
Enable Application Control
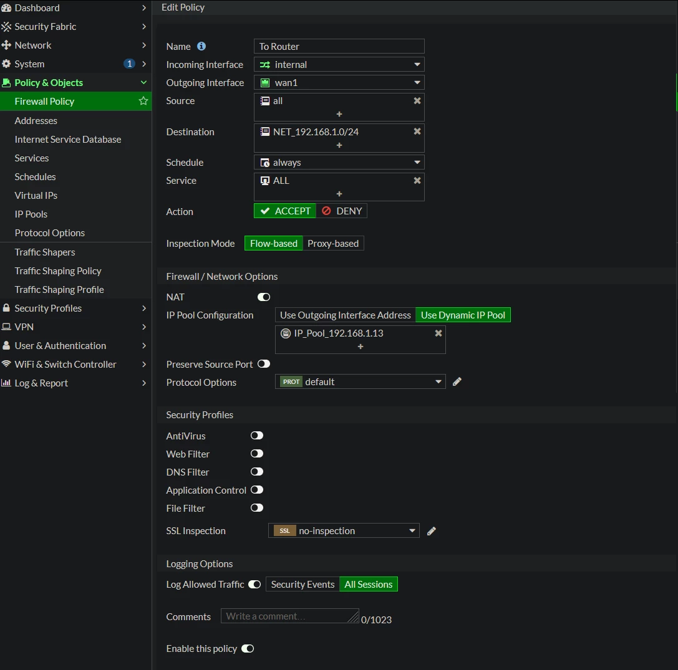257,490
